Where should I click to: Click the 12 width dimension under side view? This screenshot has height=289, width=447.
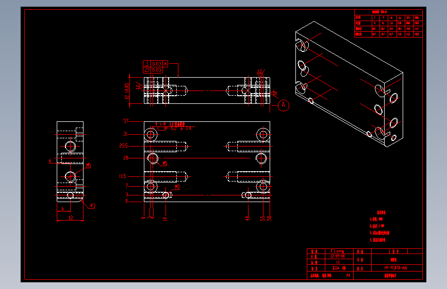pyautogui.click(x=71, y=218)
